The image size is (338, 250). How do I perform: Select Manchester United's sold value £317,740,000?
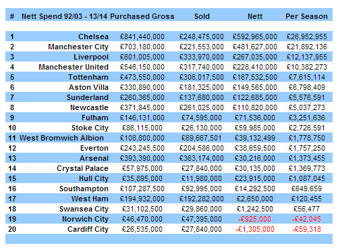click(202, 67)
